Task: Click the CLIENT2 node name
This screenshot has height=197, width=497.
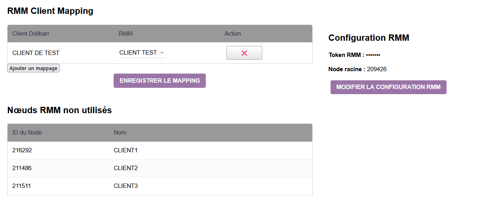Action: [x=126, y=168]
